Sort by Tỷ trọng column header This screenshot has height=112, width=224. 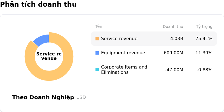tap(204, 27)
